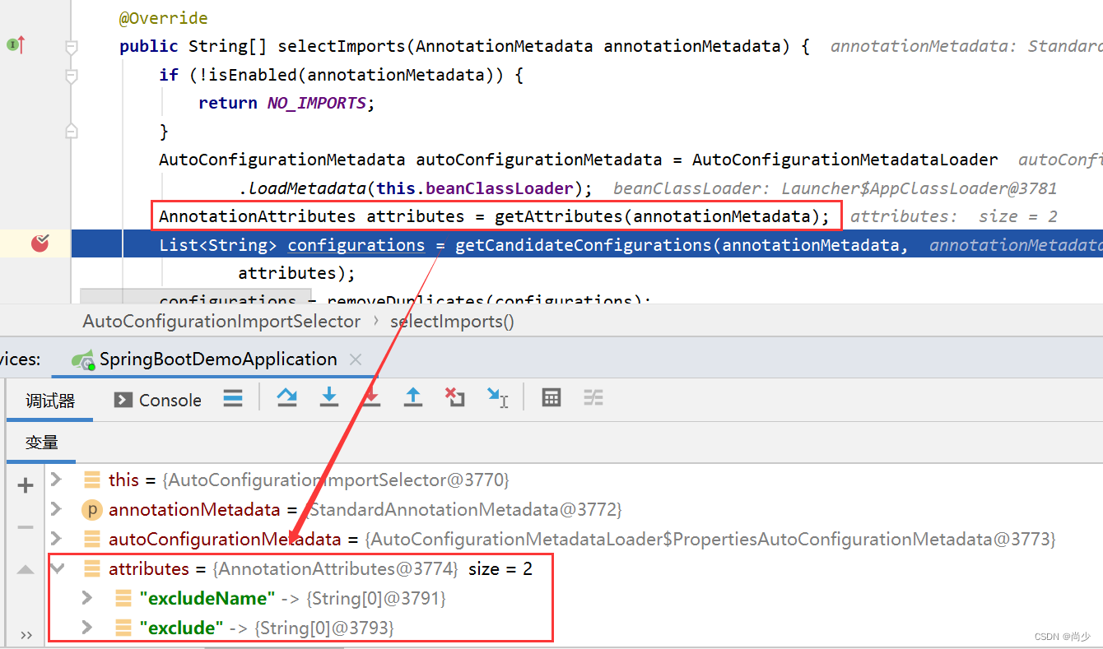This screenshot has height=649, width=1103.
Task: Select the annotationMetadata variable row
Action: 575,509
